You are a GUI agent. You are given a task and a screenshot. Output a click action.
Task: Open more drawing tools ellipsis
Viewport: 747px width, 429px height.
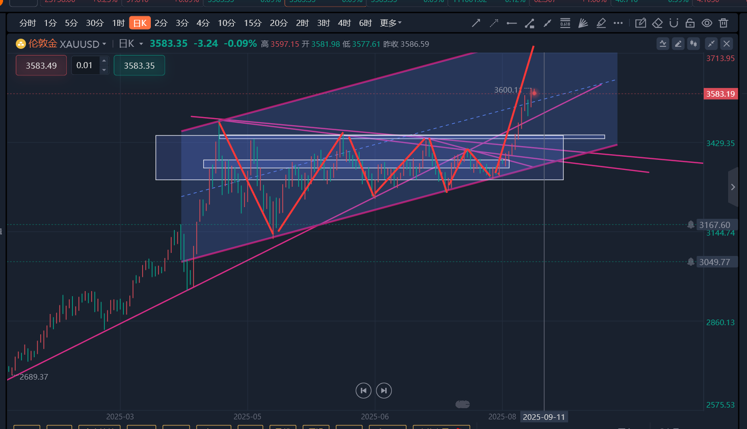[618, 23]
